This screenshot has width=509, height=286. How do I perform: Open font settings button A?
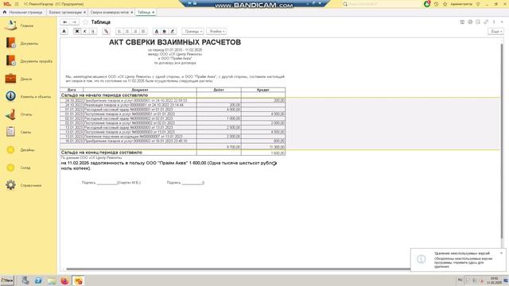click(x=64, y=32)
